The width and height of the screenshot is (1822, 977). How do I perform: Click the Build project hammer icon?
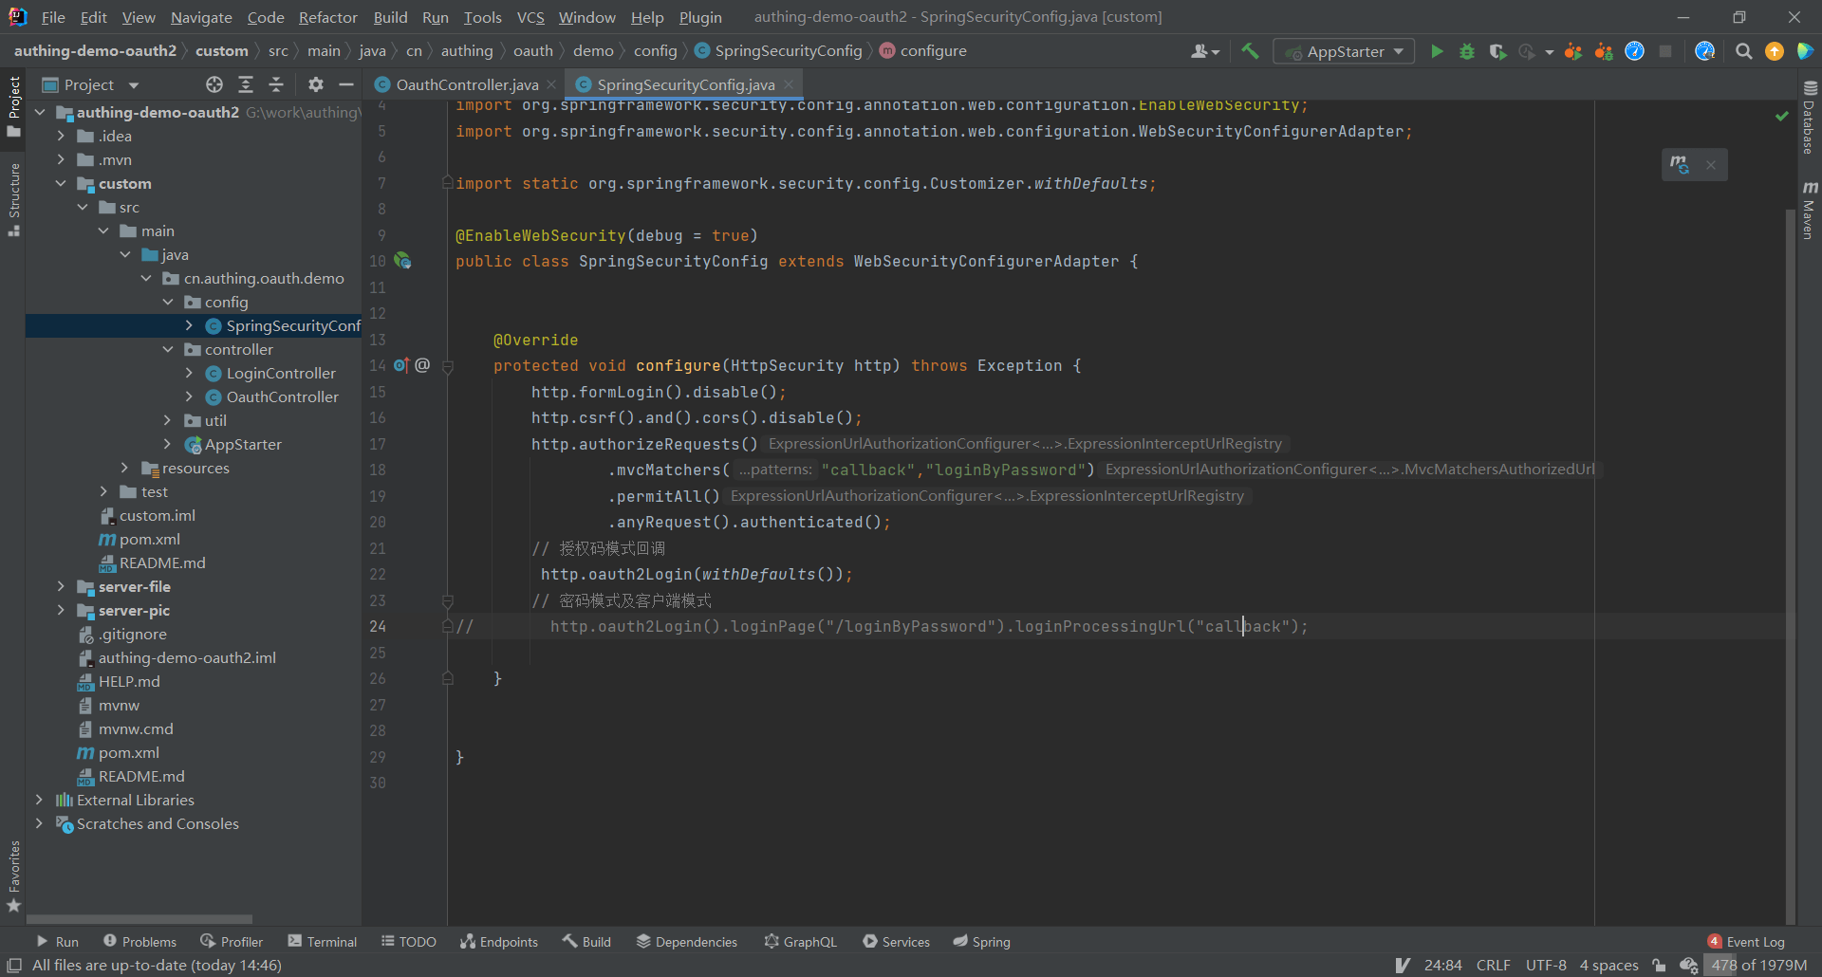(1250, 51)
